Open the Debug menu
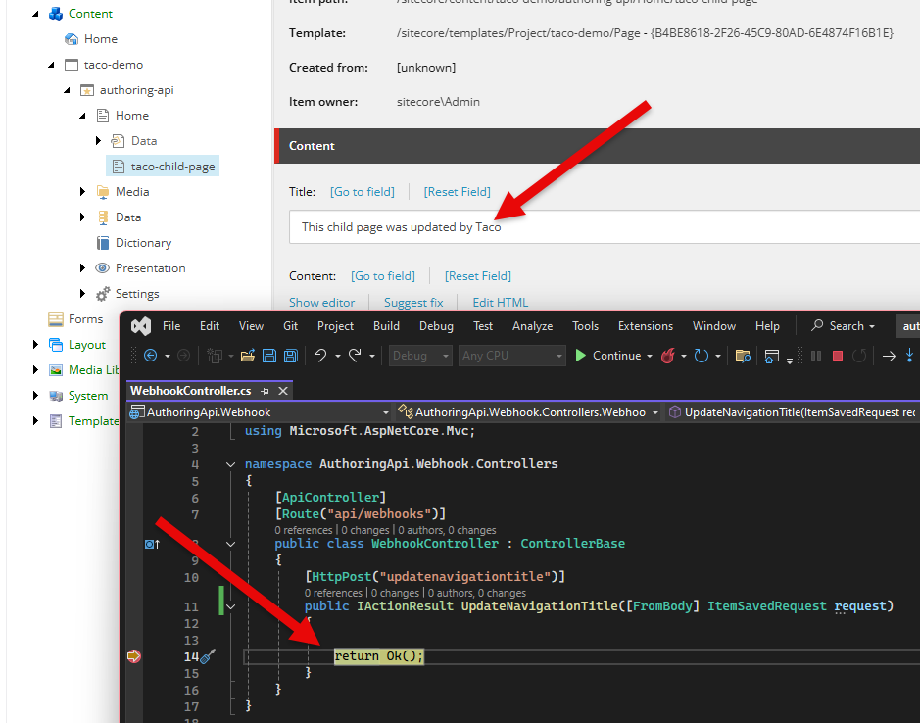 coord(436,326)
